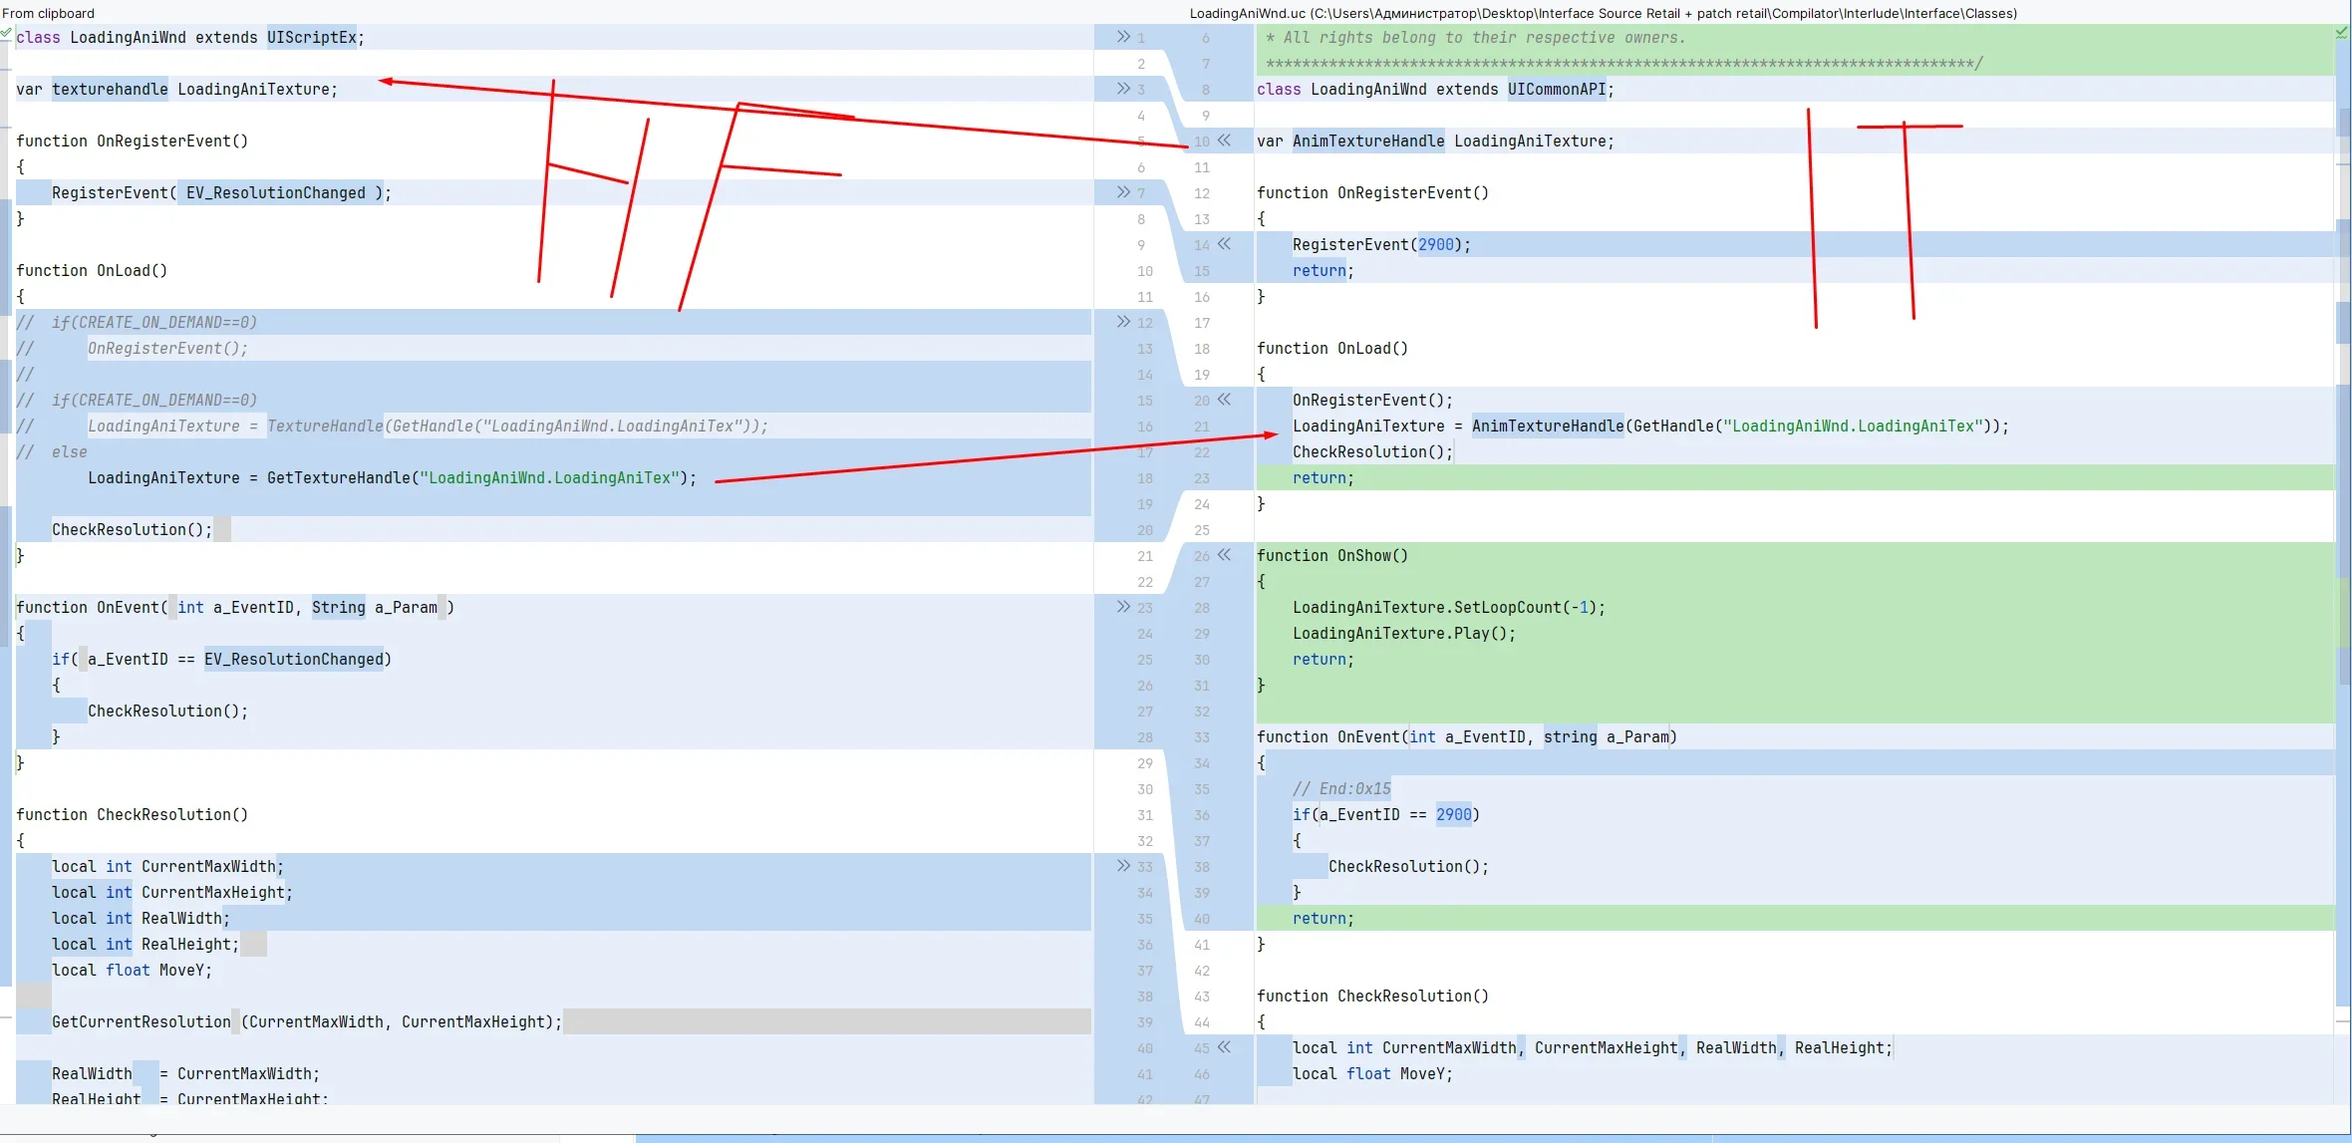Accept left change arrow at line 12
Viewport: 2352px width, 1143px height.
pyautogui.click(x=1123, y=322)
